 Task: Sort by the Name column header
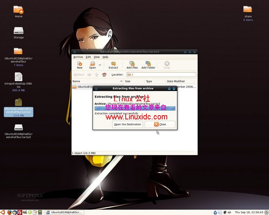tap(98, 81)
